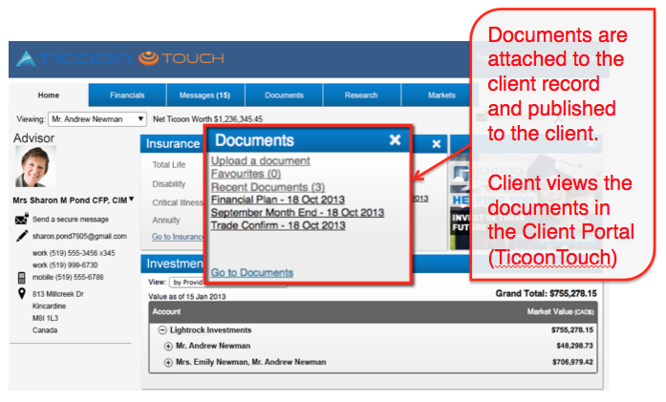
Task: Click the Investments panel header
Action: [173, 264]
